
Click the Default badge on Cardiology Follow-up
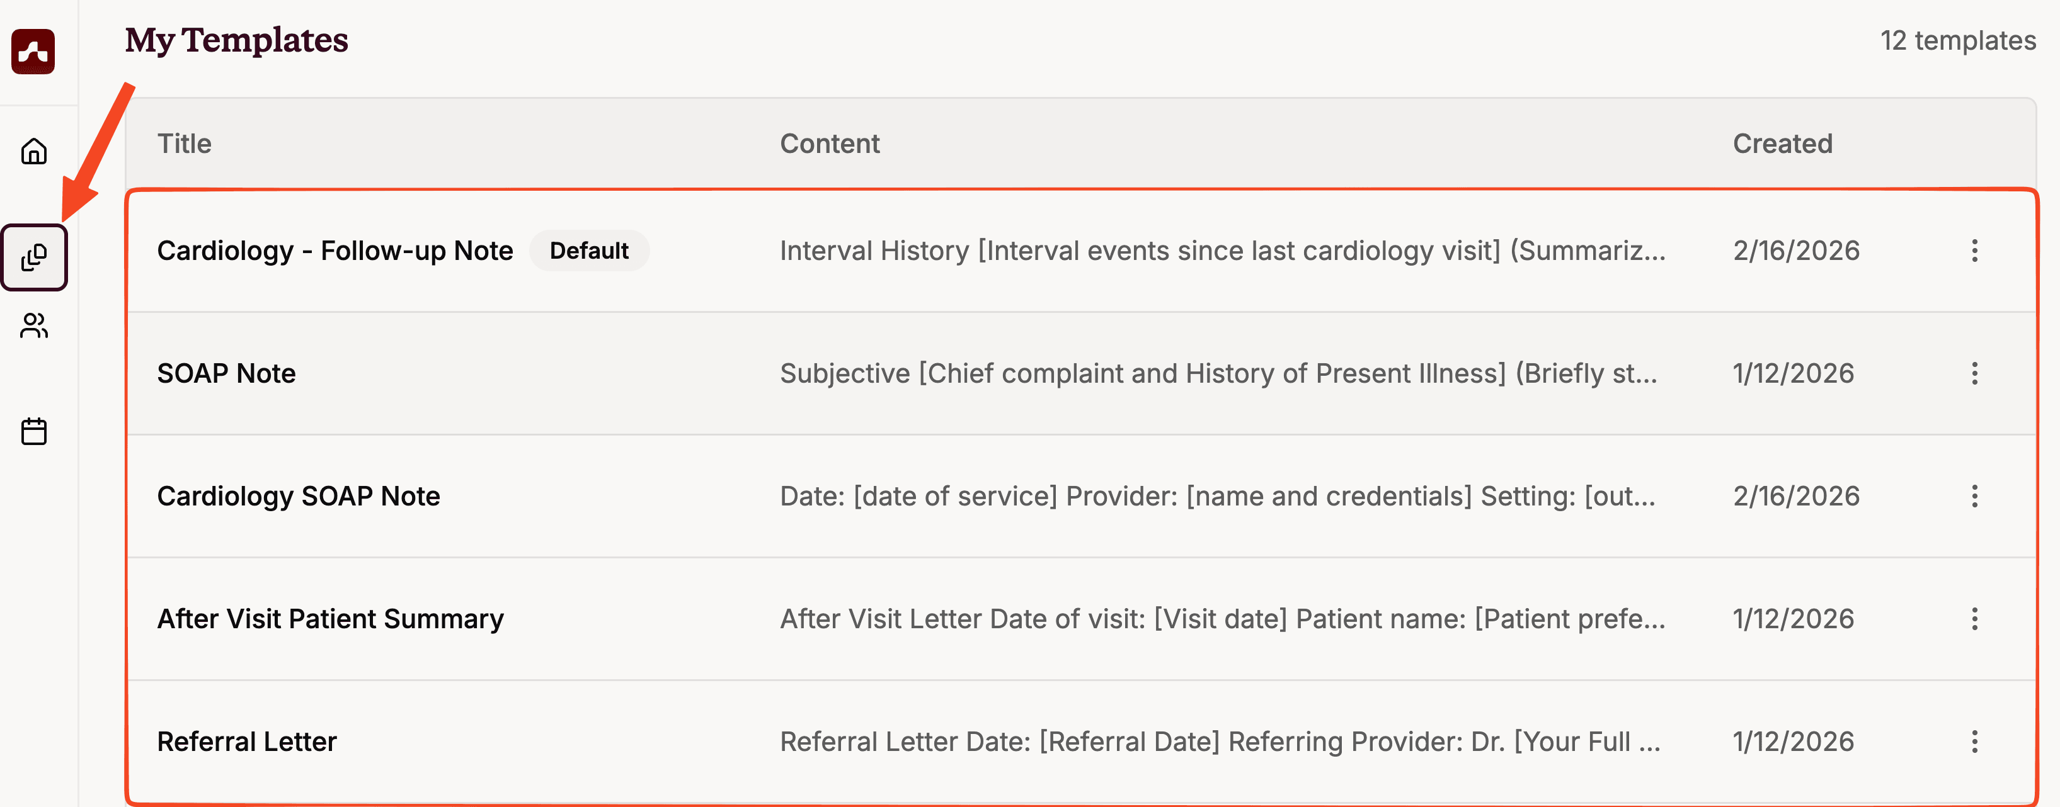click(x=588, y=251)
